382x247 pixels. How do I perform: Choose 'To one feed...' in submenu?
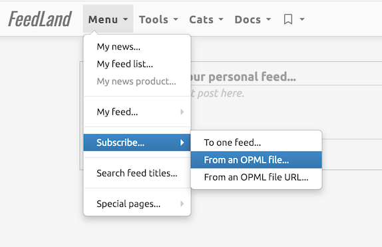(x=256, y=142)
